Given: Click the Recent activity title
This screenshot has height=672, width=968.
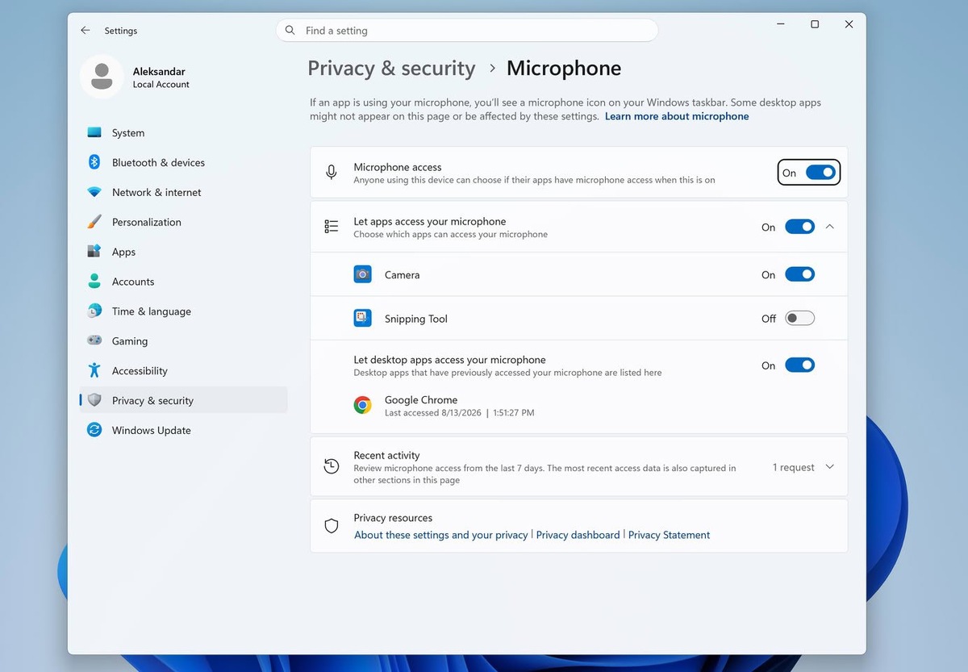Looking at the screenshot, I should pyautogui.click(x=386, y=455).
